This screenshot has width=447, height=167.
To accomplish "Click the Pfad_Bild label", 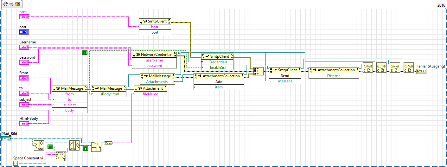I will coord(10,134).
